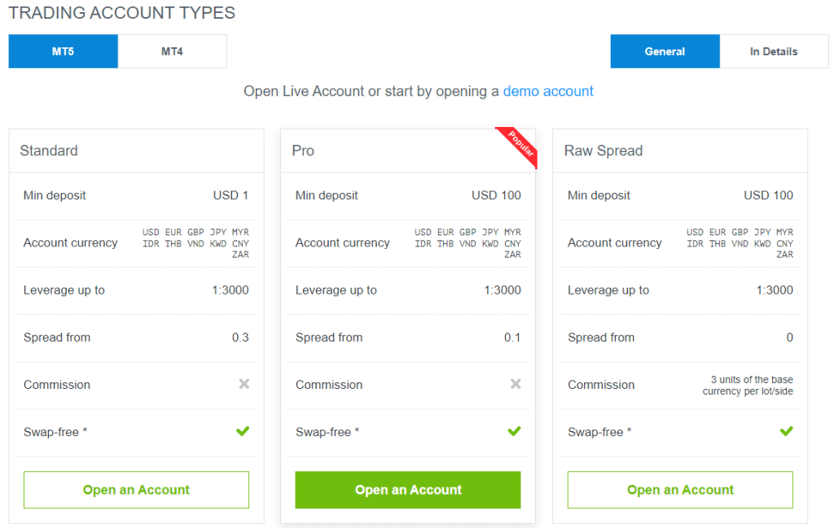Open the demo account link
Image resolution: width=834 pixels, height=528 pixels.
tap(548, 91)
